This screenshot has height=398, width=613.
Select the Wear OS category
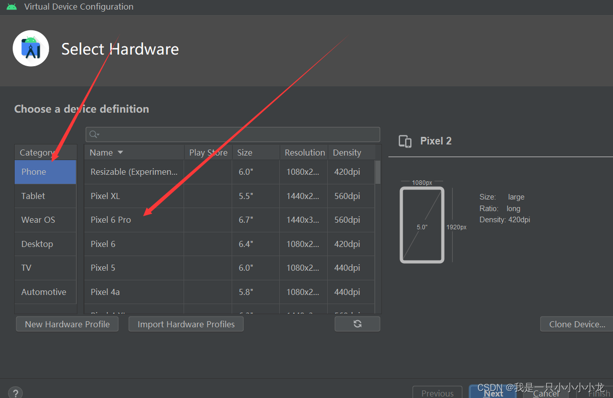[46, 220]
